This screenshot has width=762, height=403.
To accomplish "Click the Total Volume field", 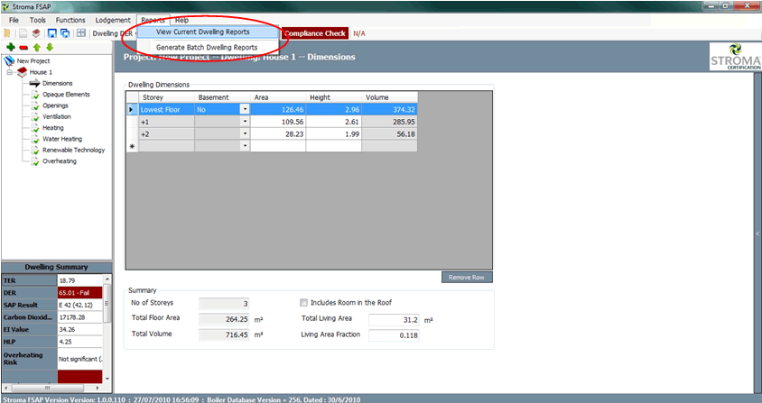I will coord(224,334).
